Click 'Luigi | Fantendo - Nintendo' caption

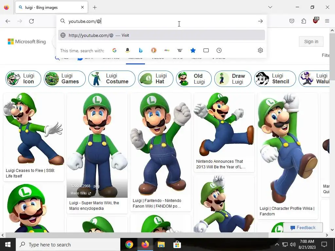pos(157,203)
